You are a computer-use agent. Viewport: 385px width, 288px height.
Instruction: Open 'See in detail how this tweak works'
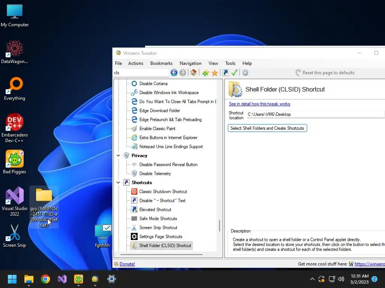[259, 104]
